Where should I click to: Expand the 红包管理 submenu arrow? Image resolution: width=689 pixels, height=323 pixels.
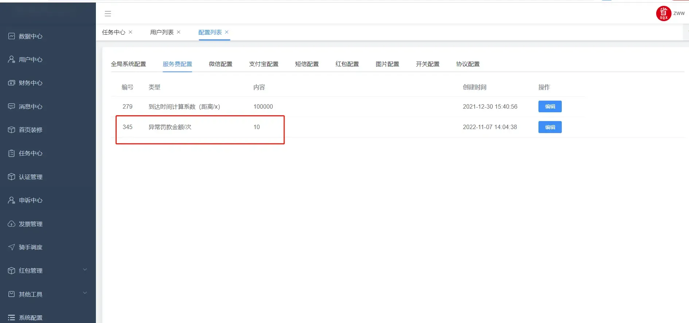click(85, 270)
